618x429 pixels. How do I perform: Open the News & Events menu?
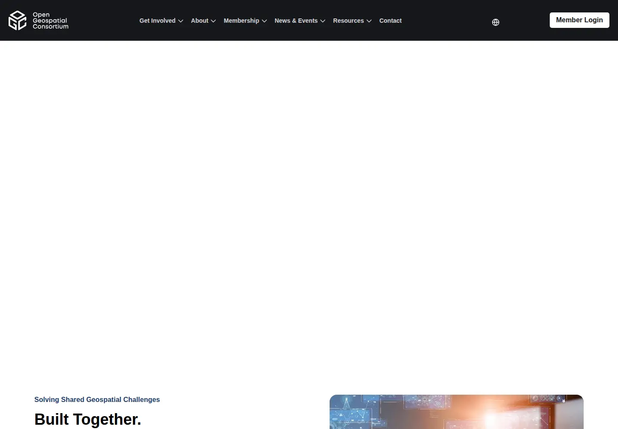click(x=296, y=21)
